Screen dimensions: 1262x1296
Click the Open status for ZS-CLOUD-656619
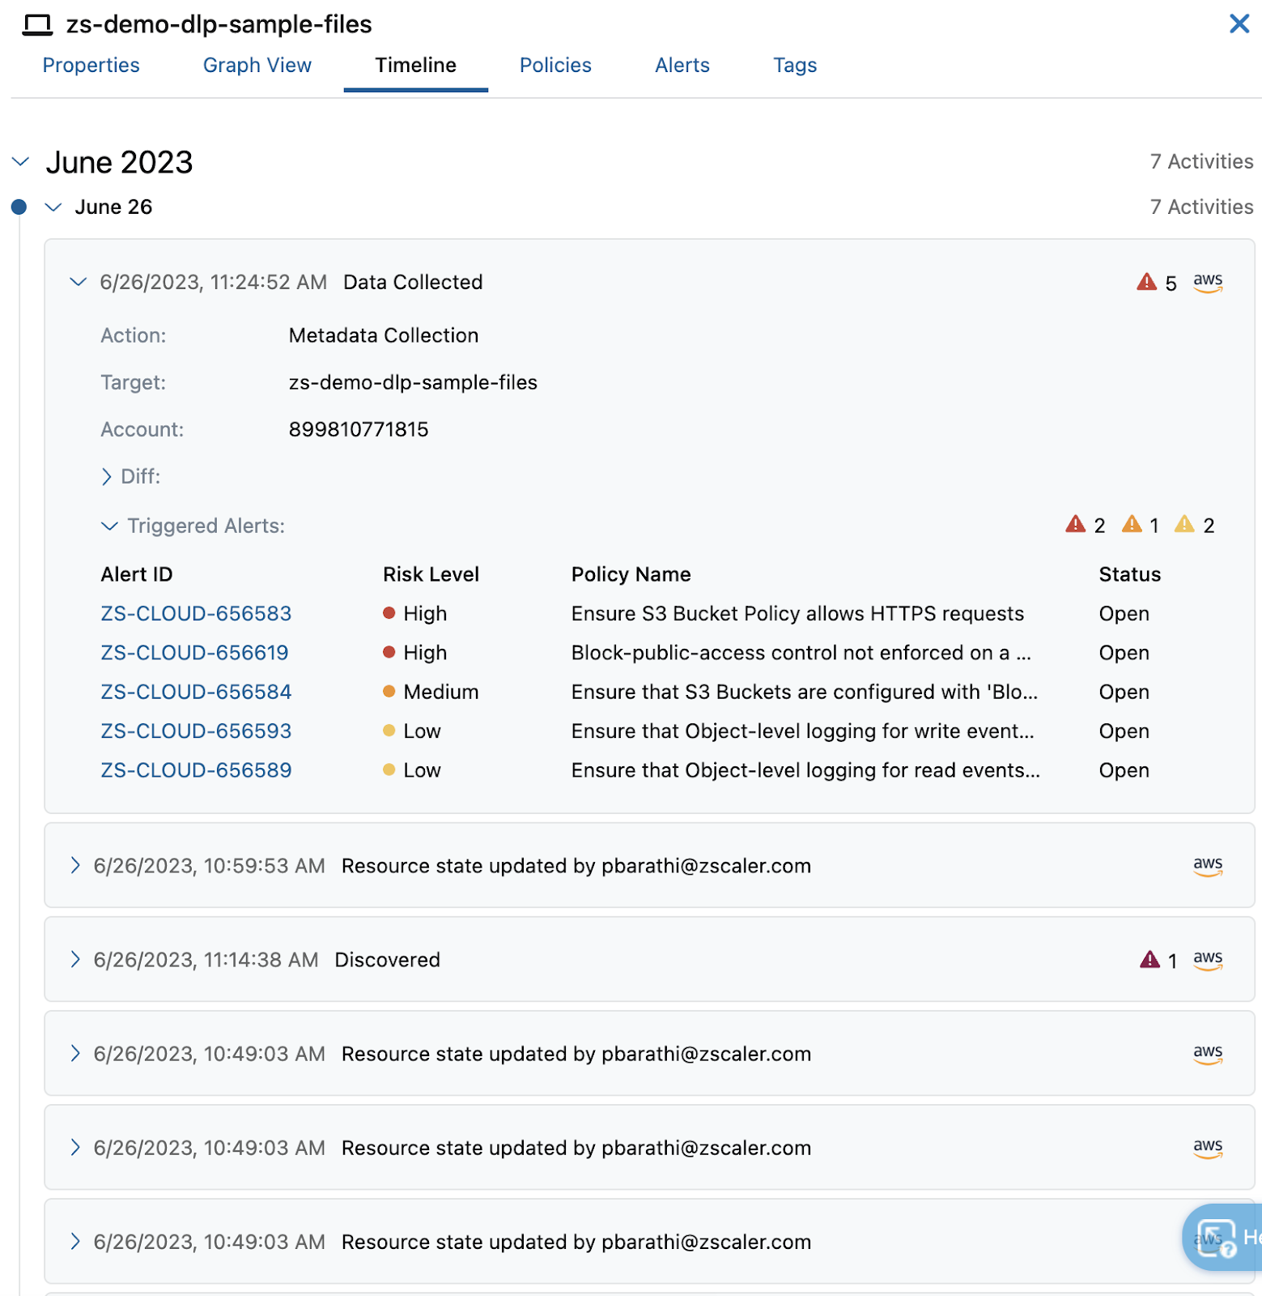1124,652
